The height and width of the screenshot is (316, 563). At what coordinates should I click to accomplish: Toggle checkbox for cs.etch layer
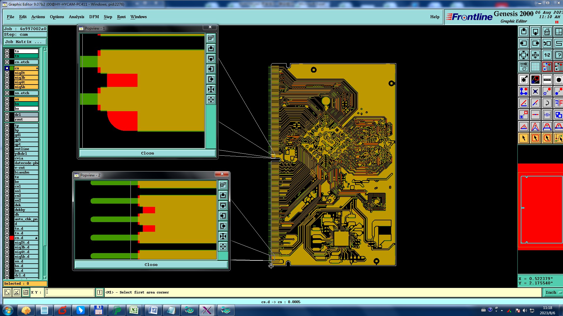[7, 62]
